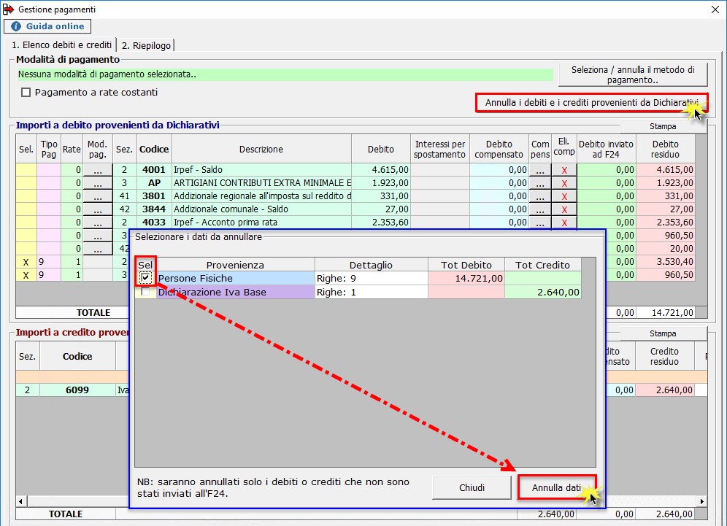Screen dimensions: 727x526
Task: Open Com pens button for code 4033
Action: pos(539,223)
